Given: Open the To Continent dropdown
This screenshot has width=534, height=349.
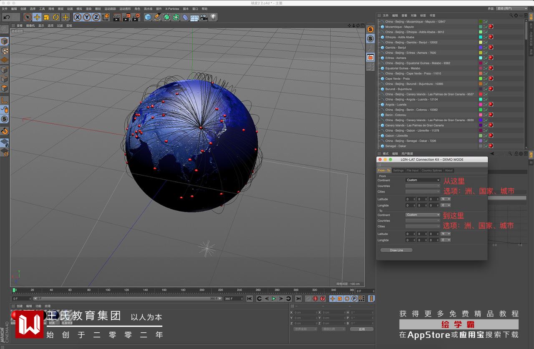Looking at the screenshot, I should click(423, 215).
